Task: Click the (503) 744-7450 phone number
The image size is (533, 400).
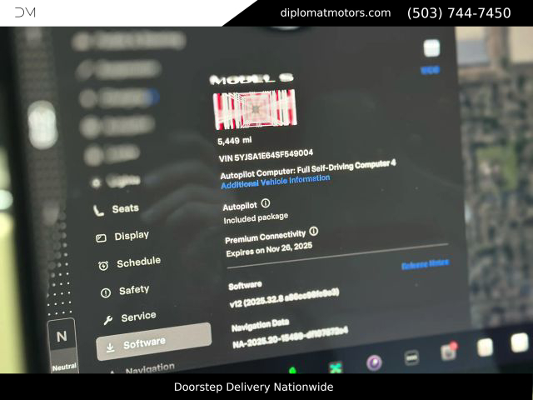Action: pyautogui.click(x=459, y=13)
